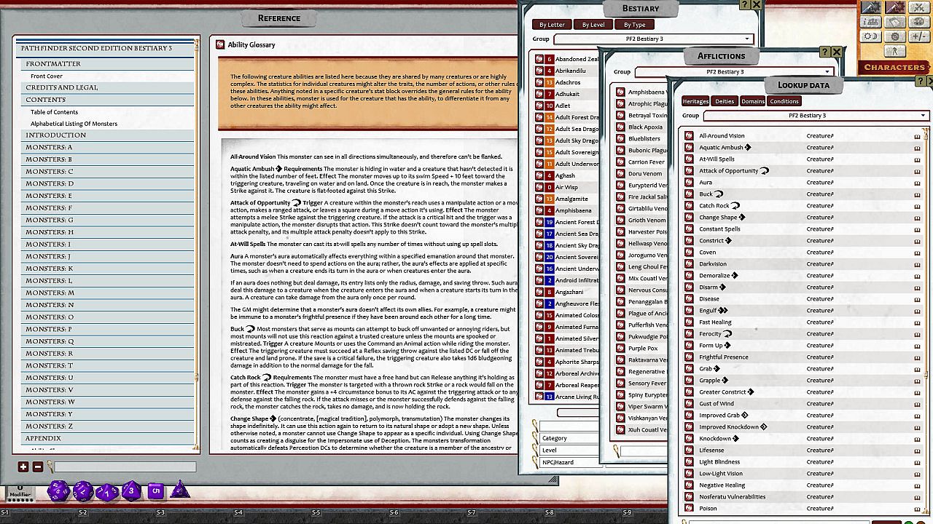Expand the Contents section in the index

click(x=108, y=100)
